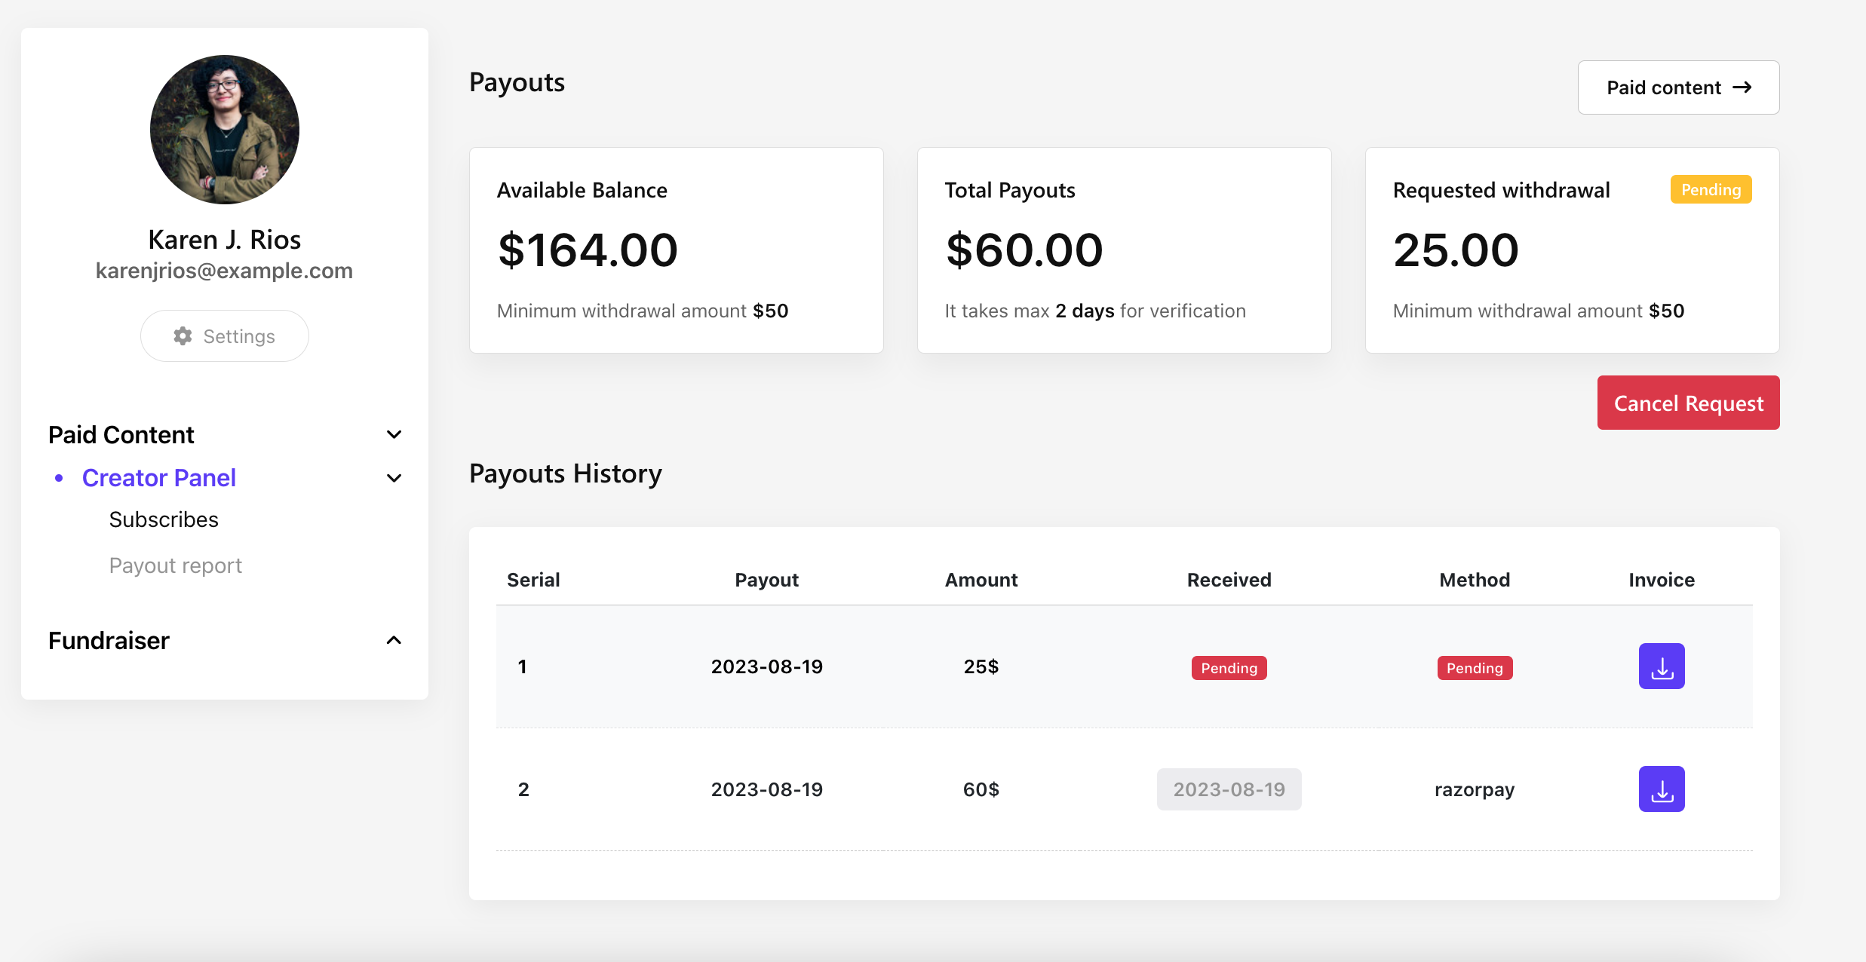The height and width of the screenshot is (962, 1866).
Task: Go to Paid content page
Action: pyautogui.click(x=1677, y=87)
